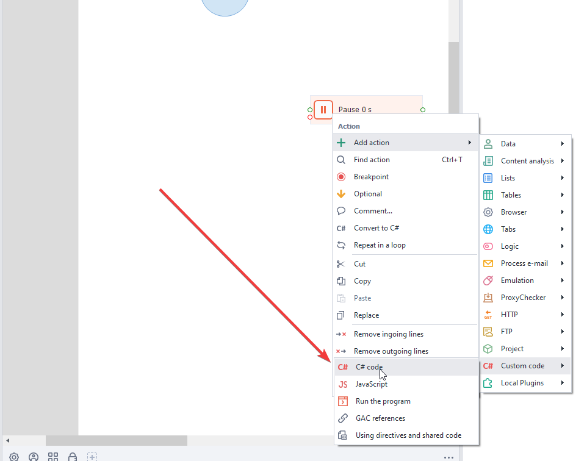
Task: Click the Comment speech bubble icon
Action: click(x=341, y=211)
